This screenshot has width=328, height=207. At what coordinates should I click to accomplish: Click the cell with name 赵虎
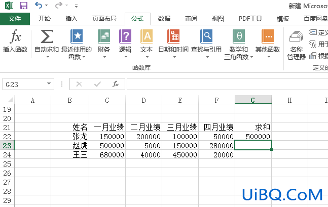pos(70,145)
